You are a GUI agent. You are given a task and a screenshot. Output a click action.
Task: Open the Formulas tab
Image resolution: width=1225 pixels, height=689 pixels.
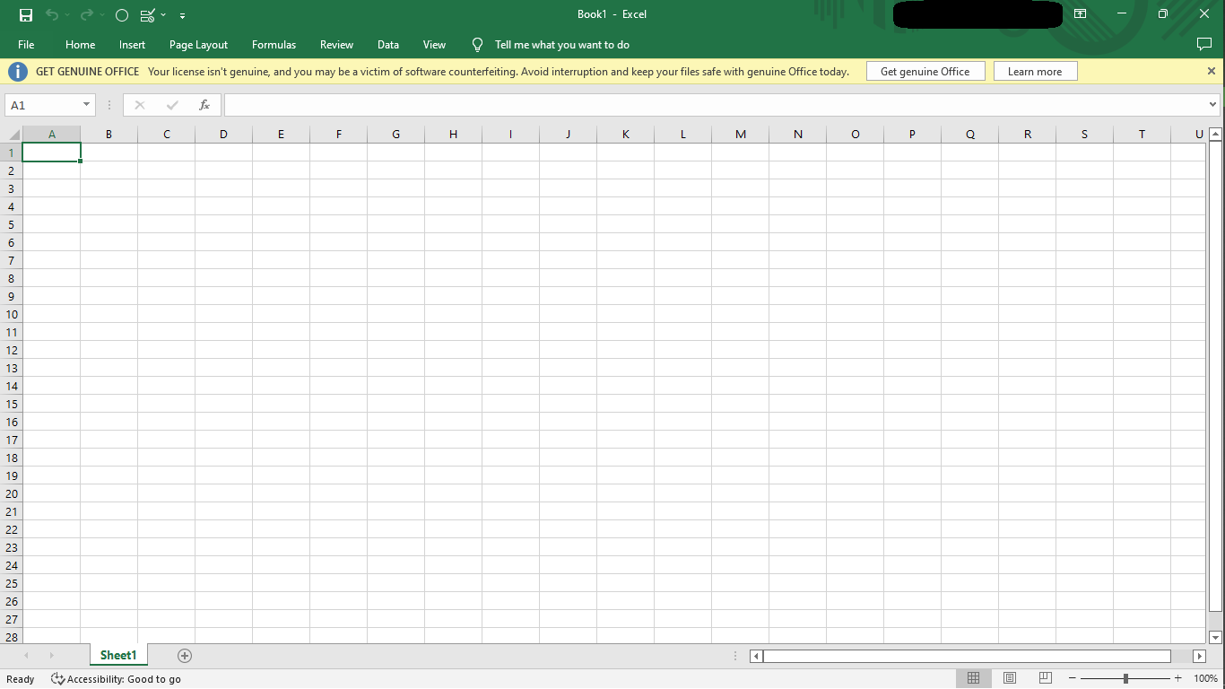(x=274, y=45)
